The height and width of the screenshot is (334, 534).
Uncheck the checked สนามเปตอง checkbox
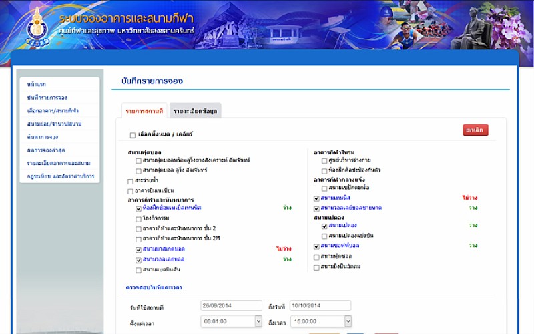[324, 226]
